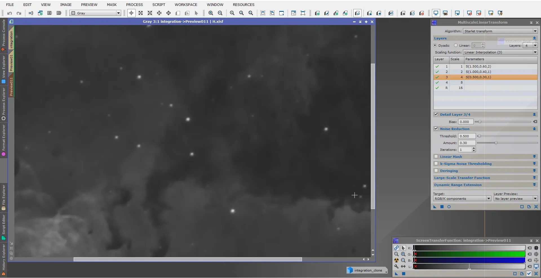Screen dimensions: 541x278
Task: Click MultiscaleLinearTransform new instance triangle
Action: click(x=435, y=207)
